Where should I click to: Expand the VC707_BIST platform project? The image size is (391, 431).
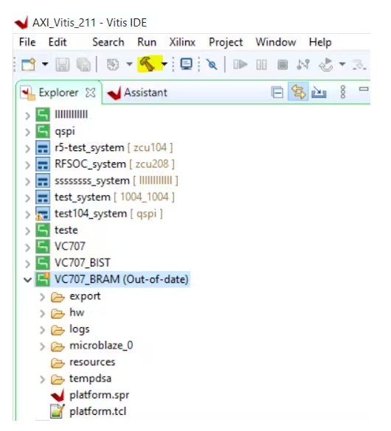(27, 264)
